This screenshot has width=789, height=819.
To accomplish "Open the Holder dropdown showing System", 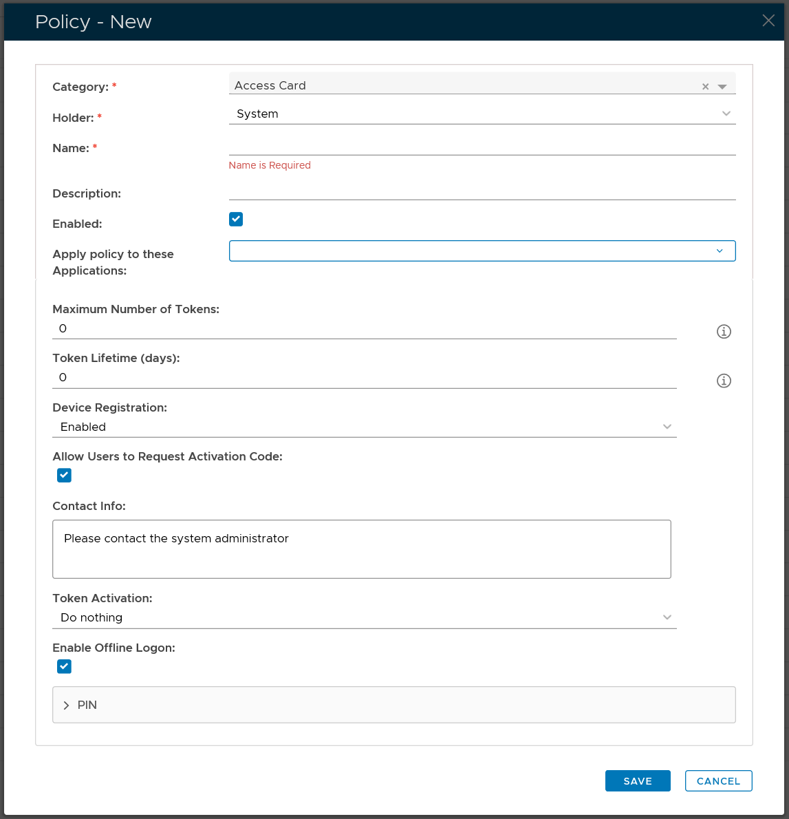I will (482, 114).
